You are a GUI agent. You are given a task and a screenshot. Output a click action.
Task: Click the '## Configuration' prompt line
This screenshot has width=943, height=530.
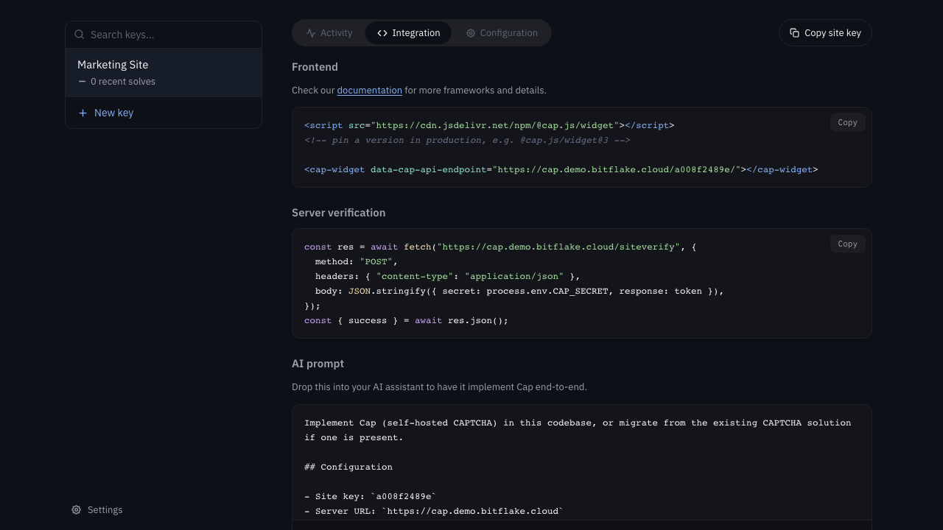pyautogui.click(x=348, y=467)
